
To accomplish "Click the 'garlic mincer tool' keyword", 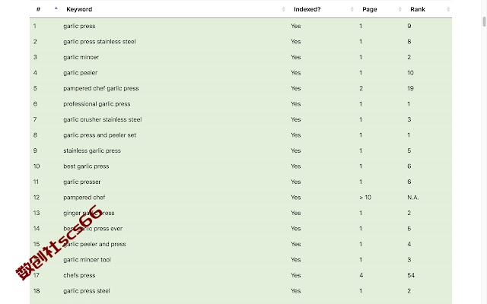I will click(87, 260).
